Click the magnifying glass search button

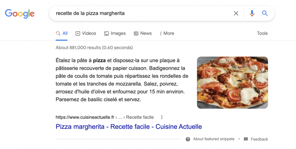[x=265, y=13]
